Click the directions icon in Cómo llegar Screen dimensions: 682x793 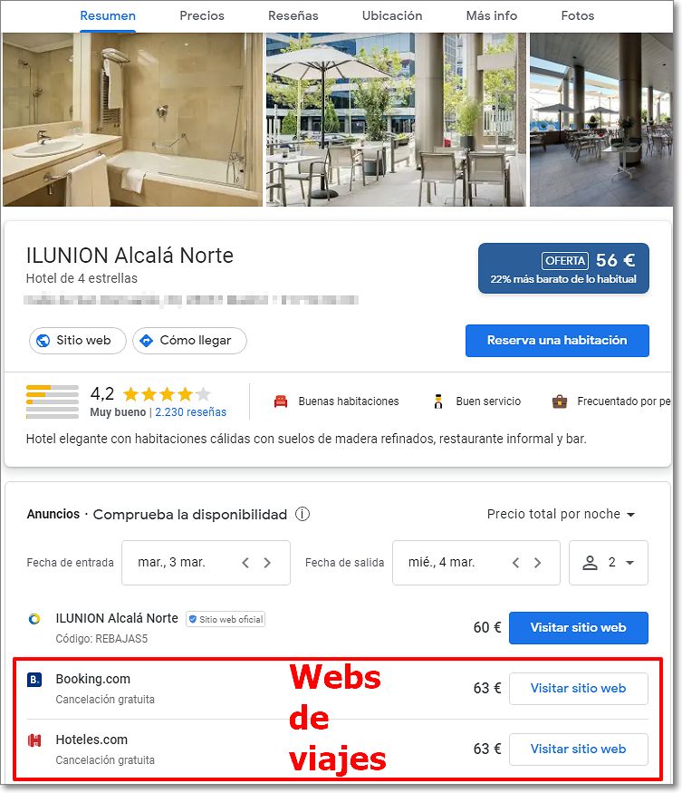click(146, 341)
